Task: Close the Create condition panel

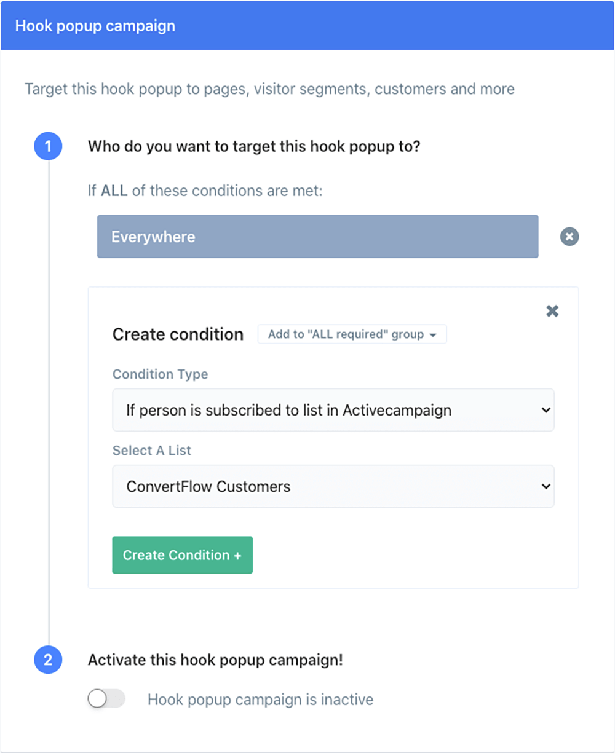Action: tap(552, 311)
